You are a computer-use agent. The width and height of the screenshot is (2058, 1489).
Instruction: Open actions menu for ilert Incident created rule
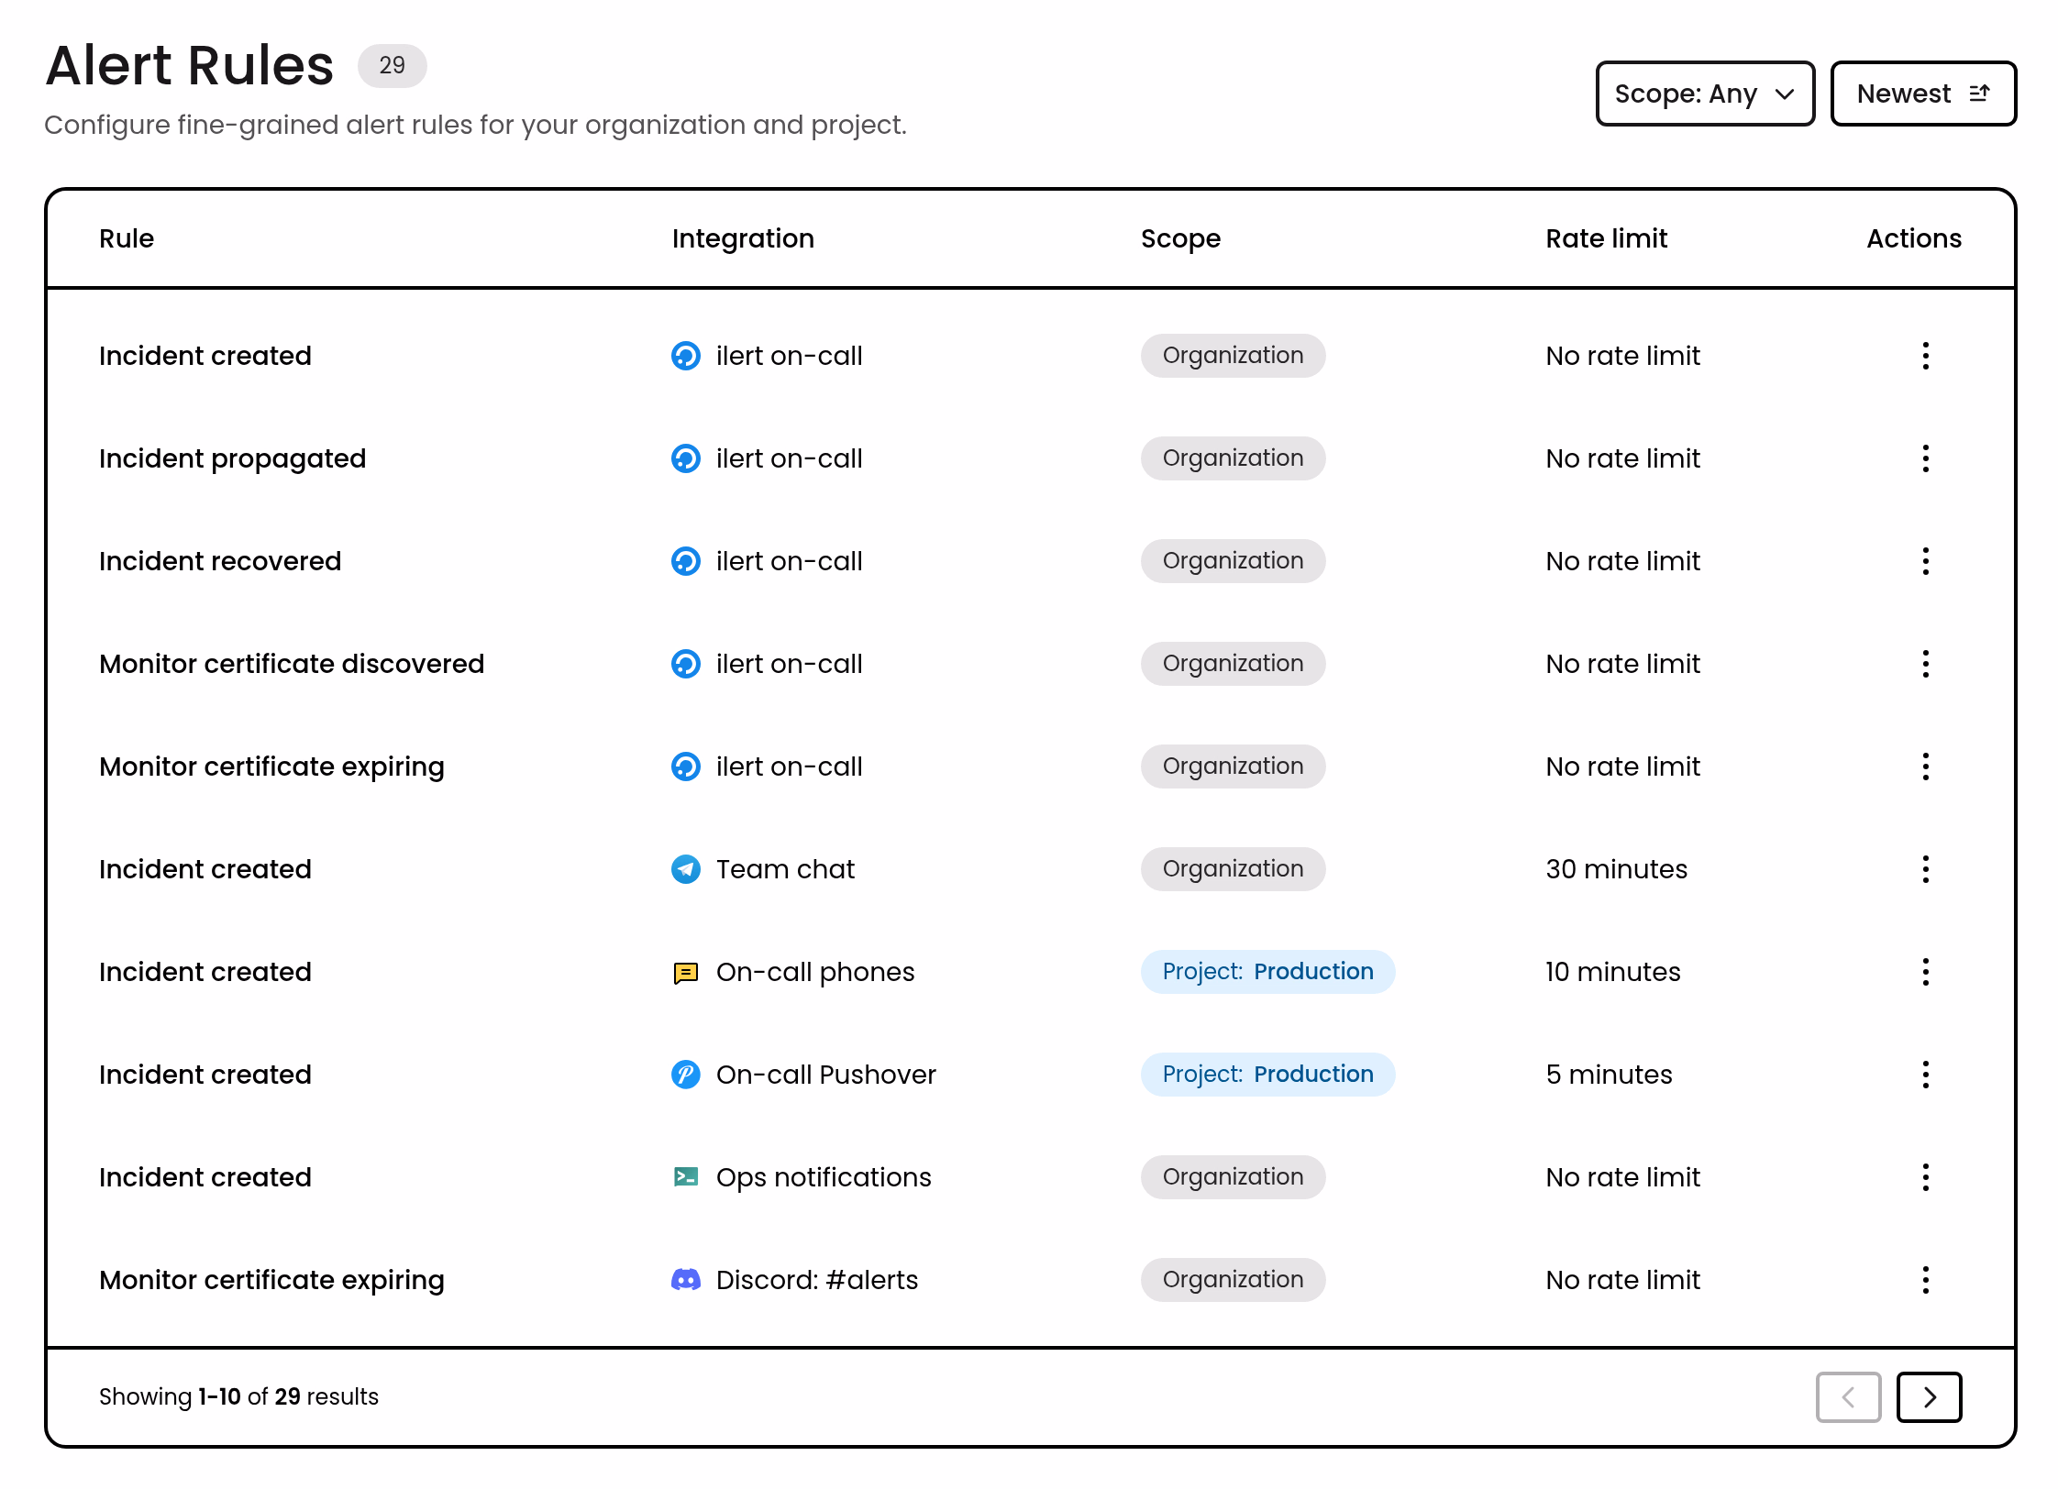coord(1925,356)
